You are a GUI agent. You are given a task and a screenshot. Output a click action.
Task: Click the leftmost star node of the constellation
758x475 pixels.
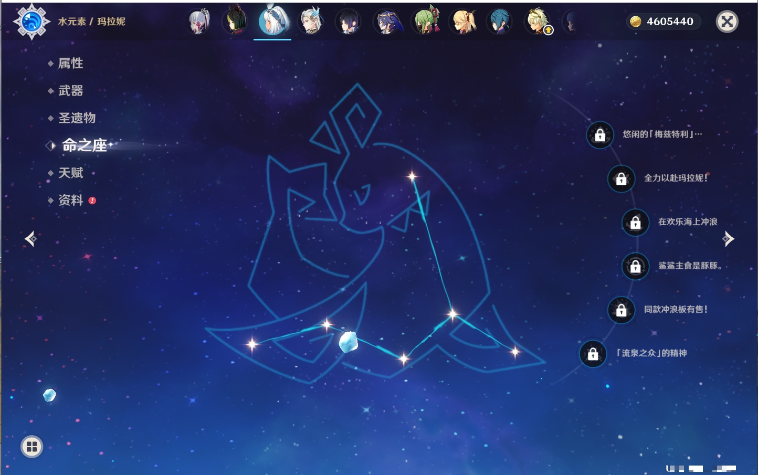(x=252, y=344)
